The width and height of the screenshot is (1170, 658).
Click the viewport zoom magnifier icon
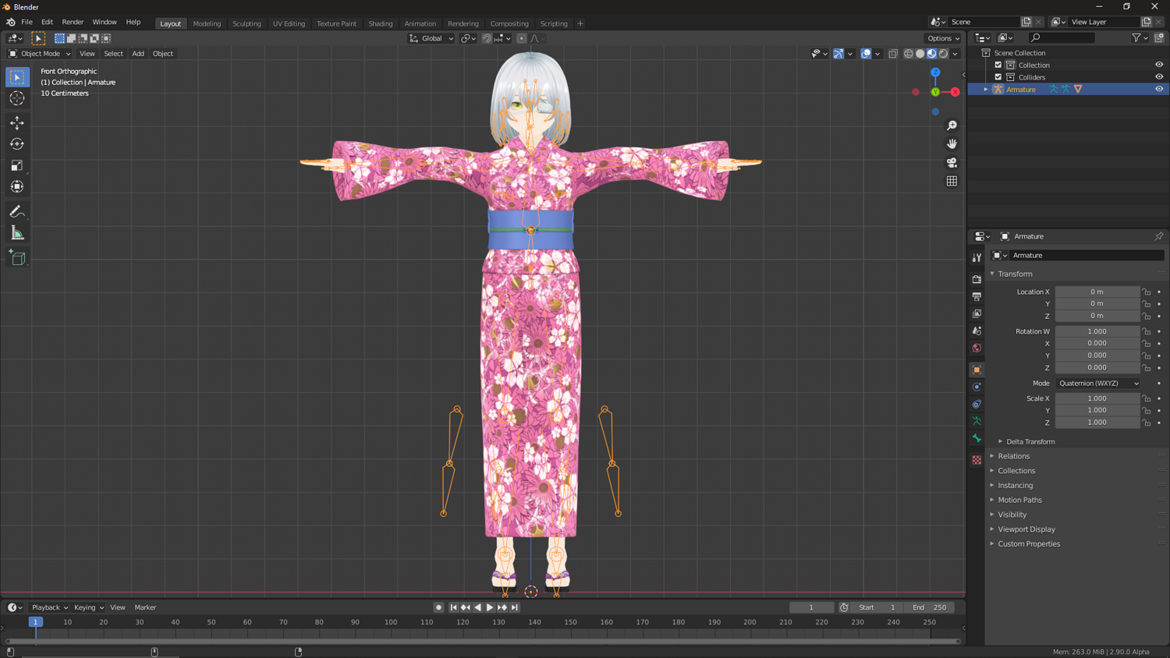tap(952, 126)
